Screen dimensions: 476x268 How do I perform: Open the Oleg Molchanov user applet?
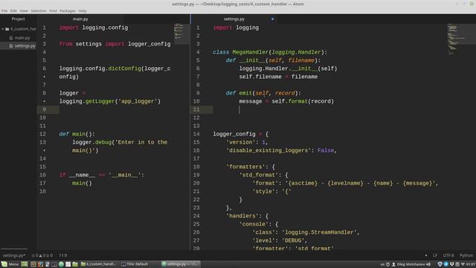pyautogui.click(x=411, y=264)
